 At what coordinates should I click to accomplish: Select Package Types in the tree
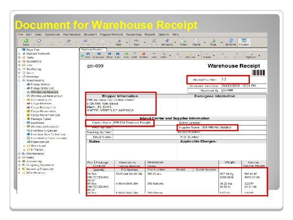41,119
